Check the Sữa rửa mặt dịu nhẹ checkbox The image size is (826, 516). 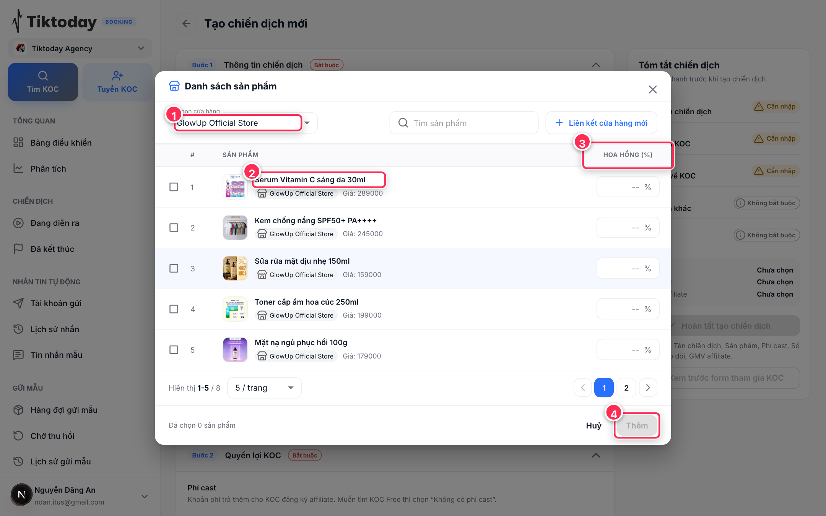174,268
